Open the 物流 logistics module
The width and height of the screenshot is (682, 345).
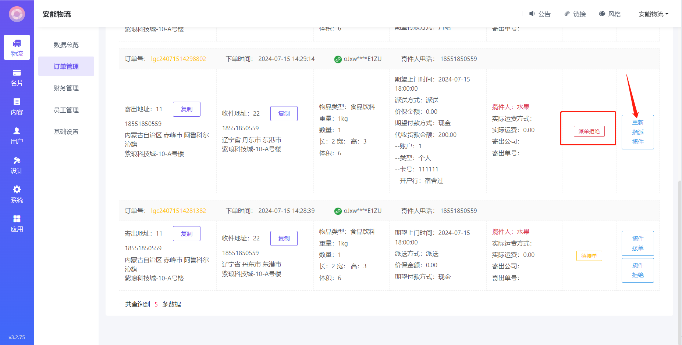17,48
